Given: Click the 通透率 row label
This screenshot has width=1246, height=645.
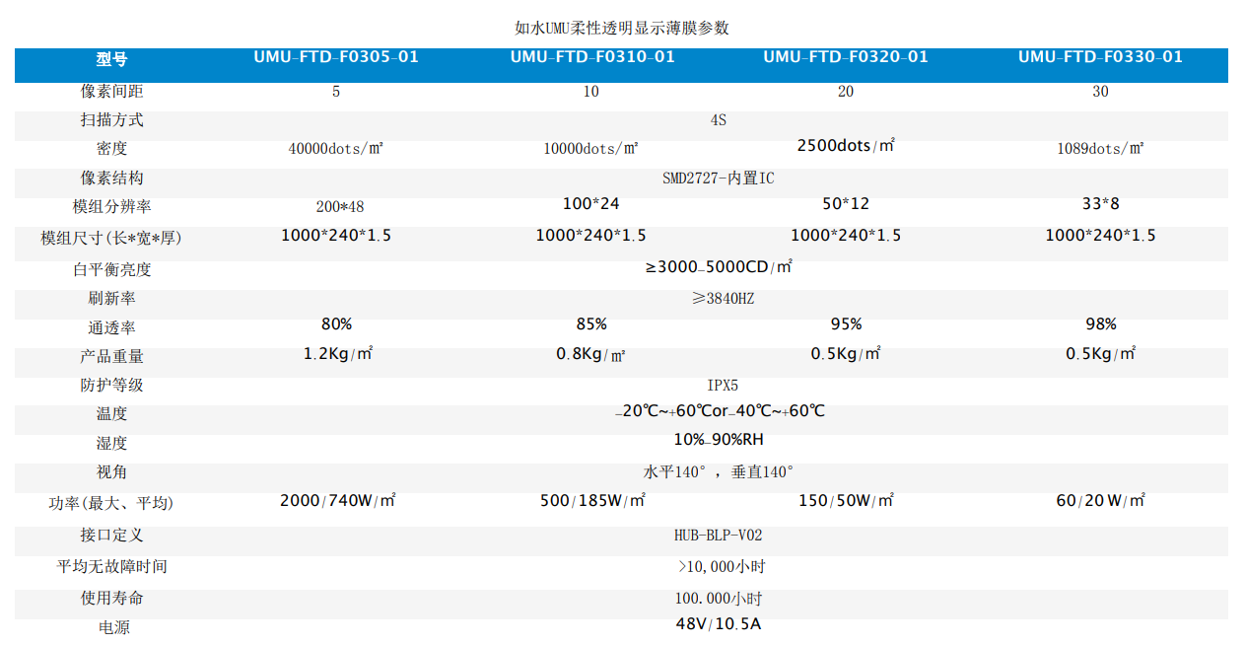Looking at the screenshot, I should [x=112, y=327].
